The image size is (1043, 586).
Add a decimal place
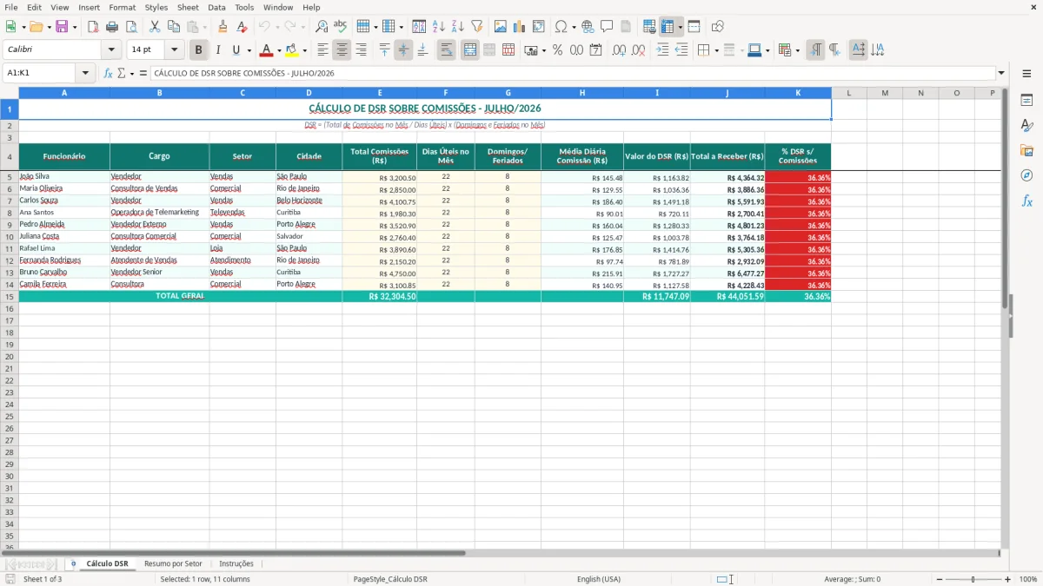pos(620,50)
